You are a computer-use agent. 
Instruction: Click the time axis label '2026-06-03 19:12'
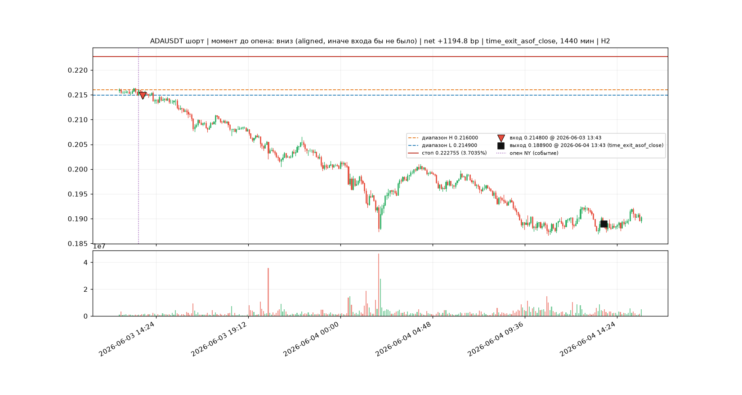click(x=219, y=339)
